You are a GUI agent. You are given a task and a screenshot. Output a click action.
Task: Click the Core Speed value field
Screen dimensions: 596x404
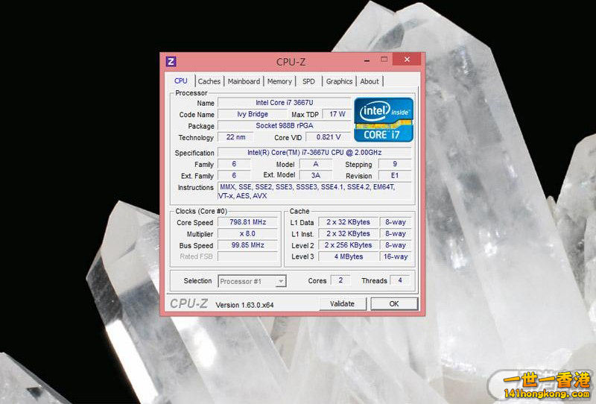pyautogui.click(x=247, y=222)
